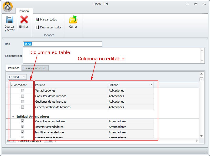Click the Marcar todos option
This screenshot has height=156, width=210.
click(x=46, y=20)
